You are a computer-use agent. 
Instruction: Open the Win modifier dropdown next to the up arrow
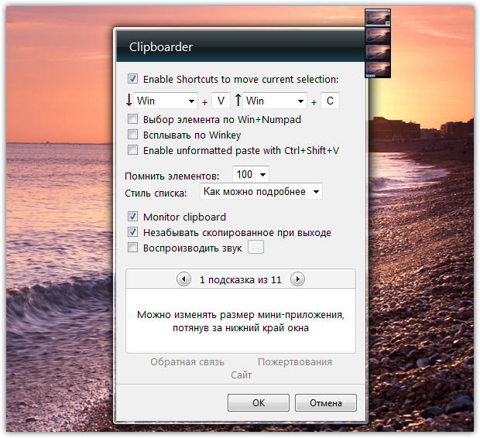tap(275, 101)
